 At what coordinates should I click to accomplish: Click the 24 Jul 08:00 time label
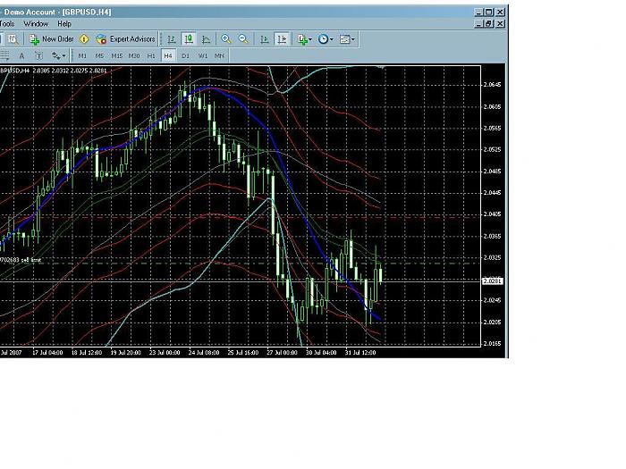pos(204,353)
